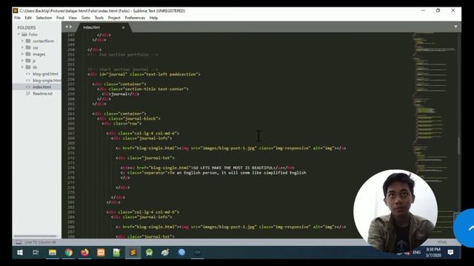Viewport: 474px width, 266px height.
Task: Open the blue round taskbar app
Action: tap(181, 253)
